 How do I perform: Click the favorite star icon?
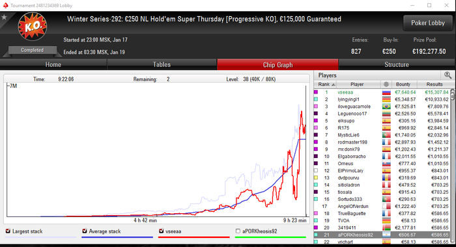pos(4,18)
